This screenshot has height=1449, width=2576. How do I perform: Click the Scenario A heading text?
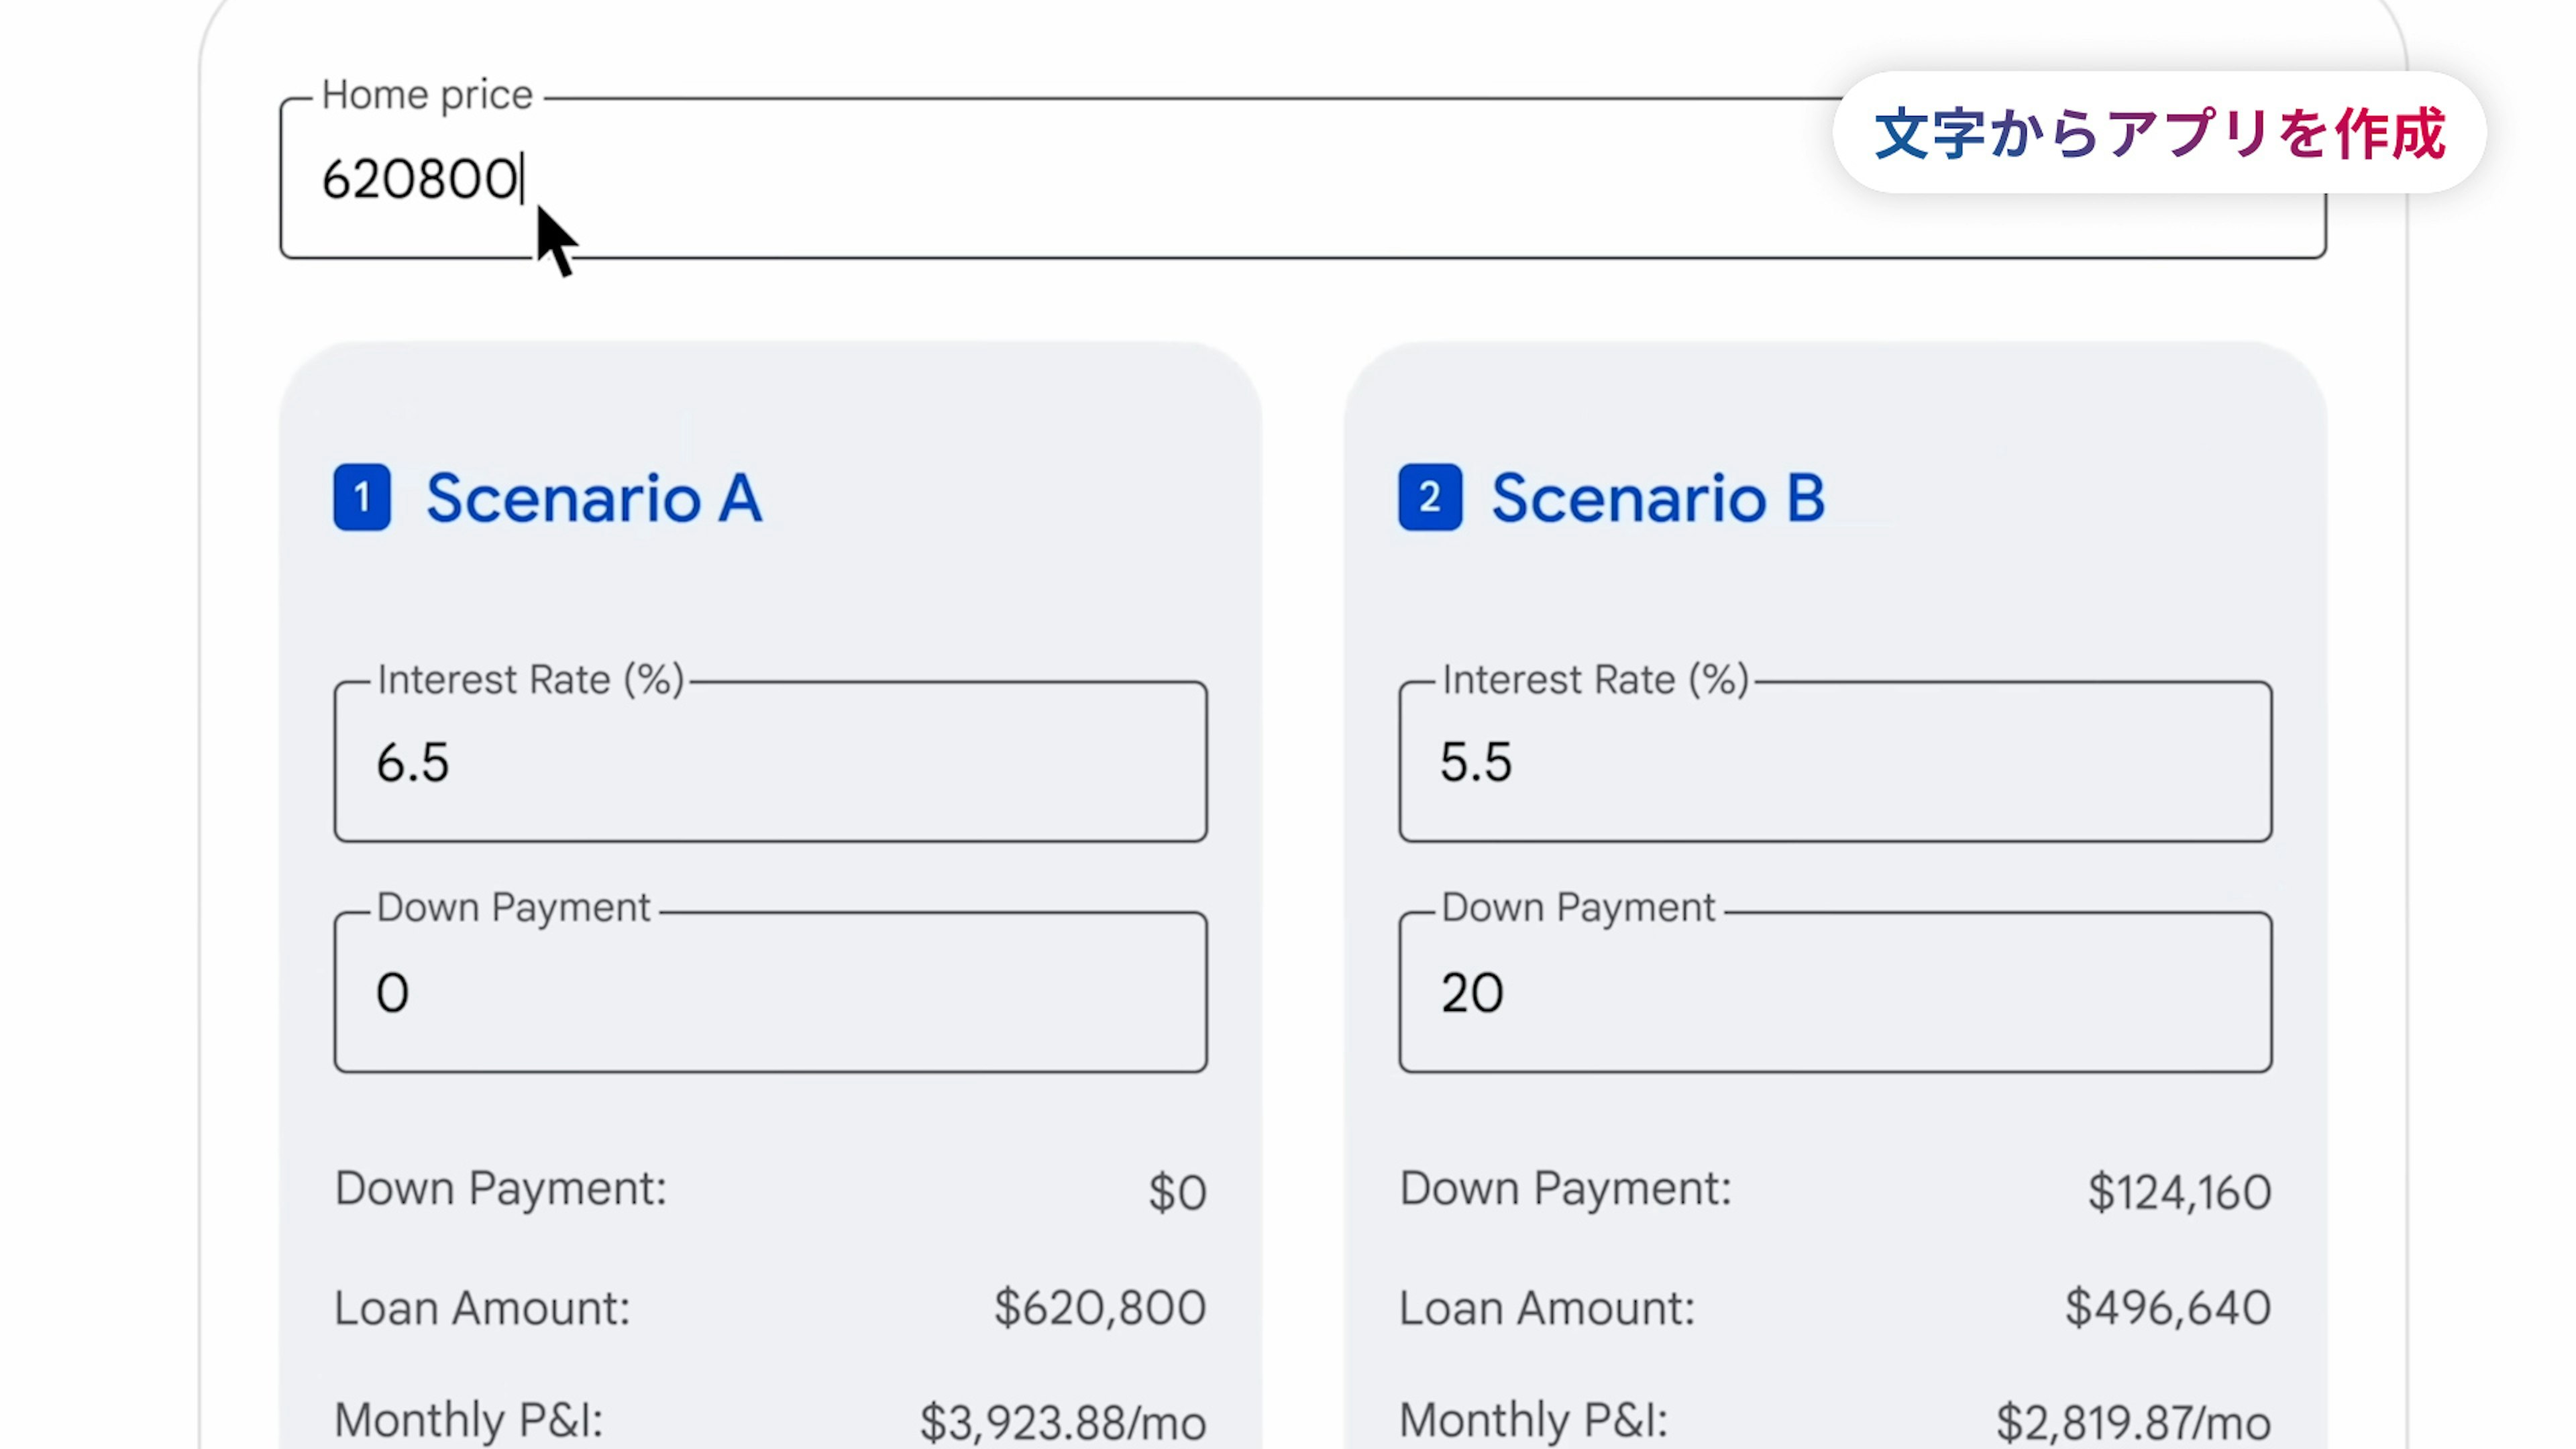594,498
